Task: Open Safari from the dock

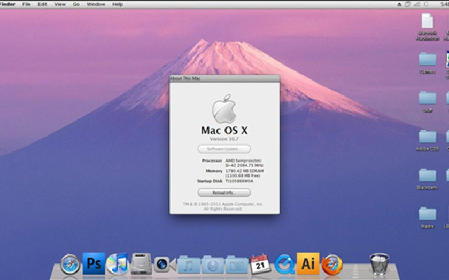Action: [x=70, y=265]
